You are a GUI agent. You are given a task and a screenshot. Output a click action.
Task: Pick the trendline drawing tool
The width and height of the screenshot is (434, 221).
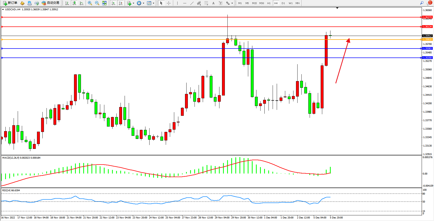(192, 3)
